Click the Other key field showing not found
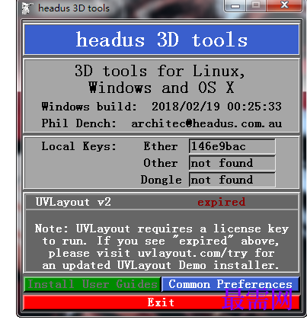This screenshot has width=307, height=323. (232, 163)
